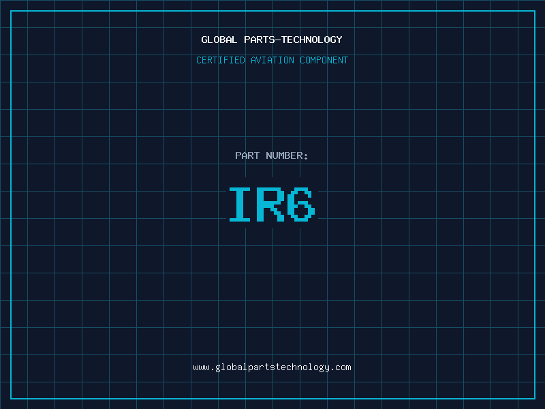
Task: Select the word COMPONENT in the subtitle
Action: [x=324, y=60]
